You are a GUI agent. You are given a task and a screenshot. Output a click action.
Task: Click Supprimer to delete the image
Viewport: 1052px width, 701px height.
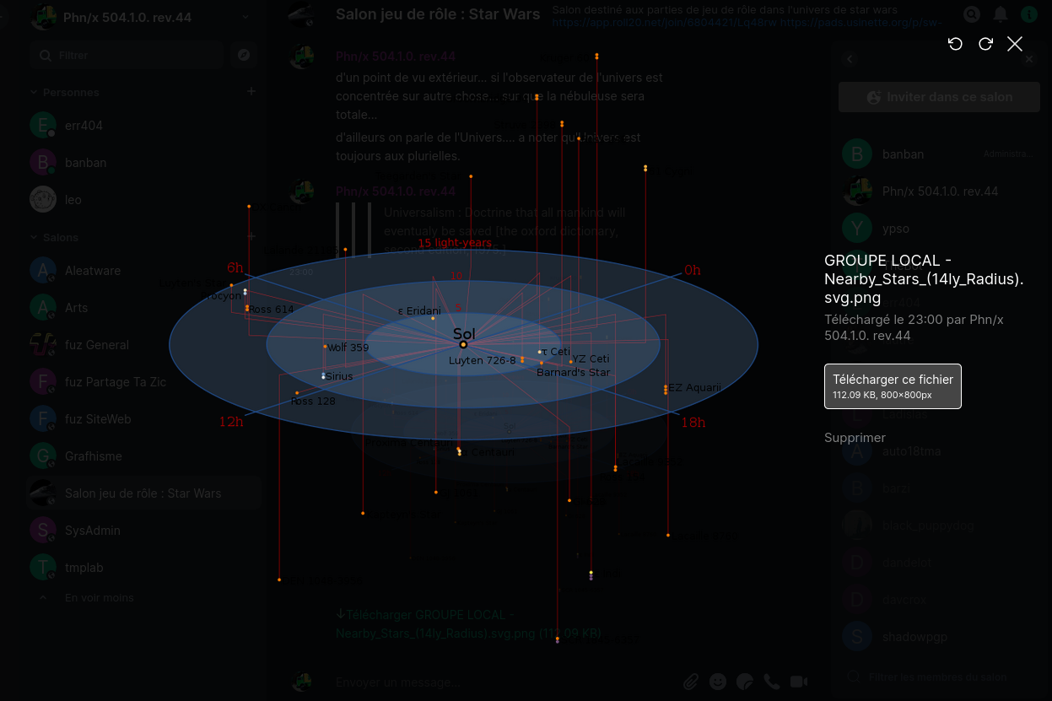(x=855, y=438)
